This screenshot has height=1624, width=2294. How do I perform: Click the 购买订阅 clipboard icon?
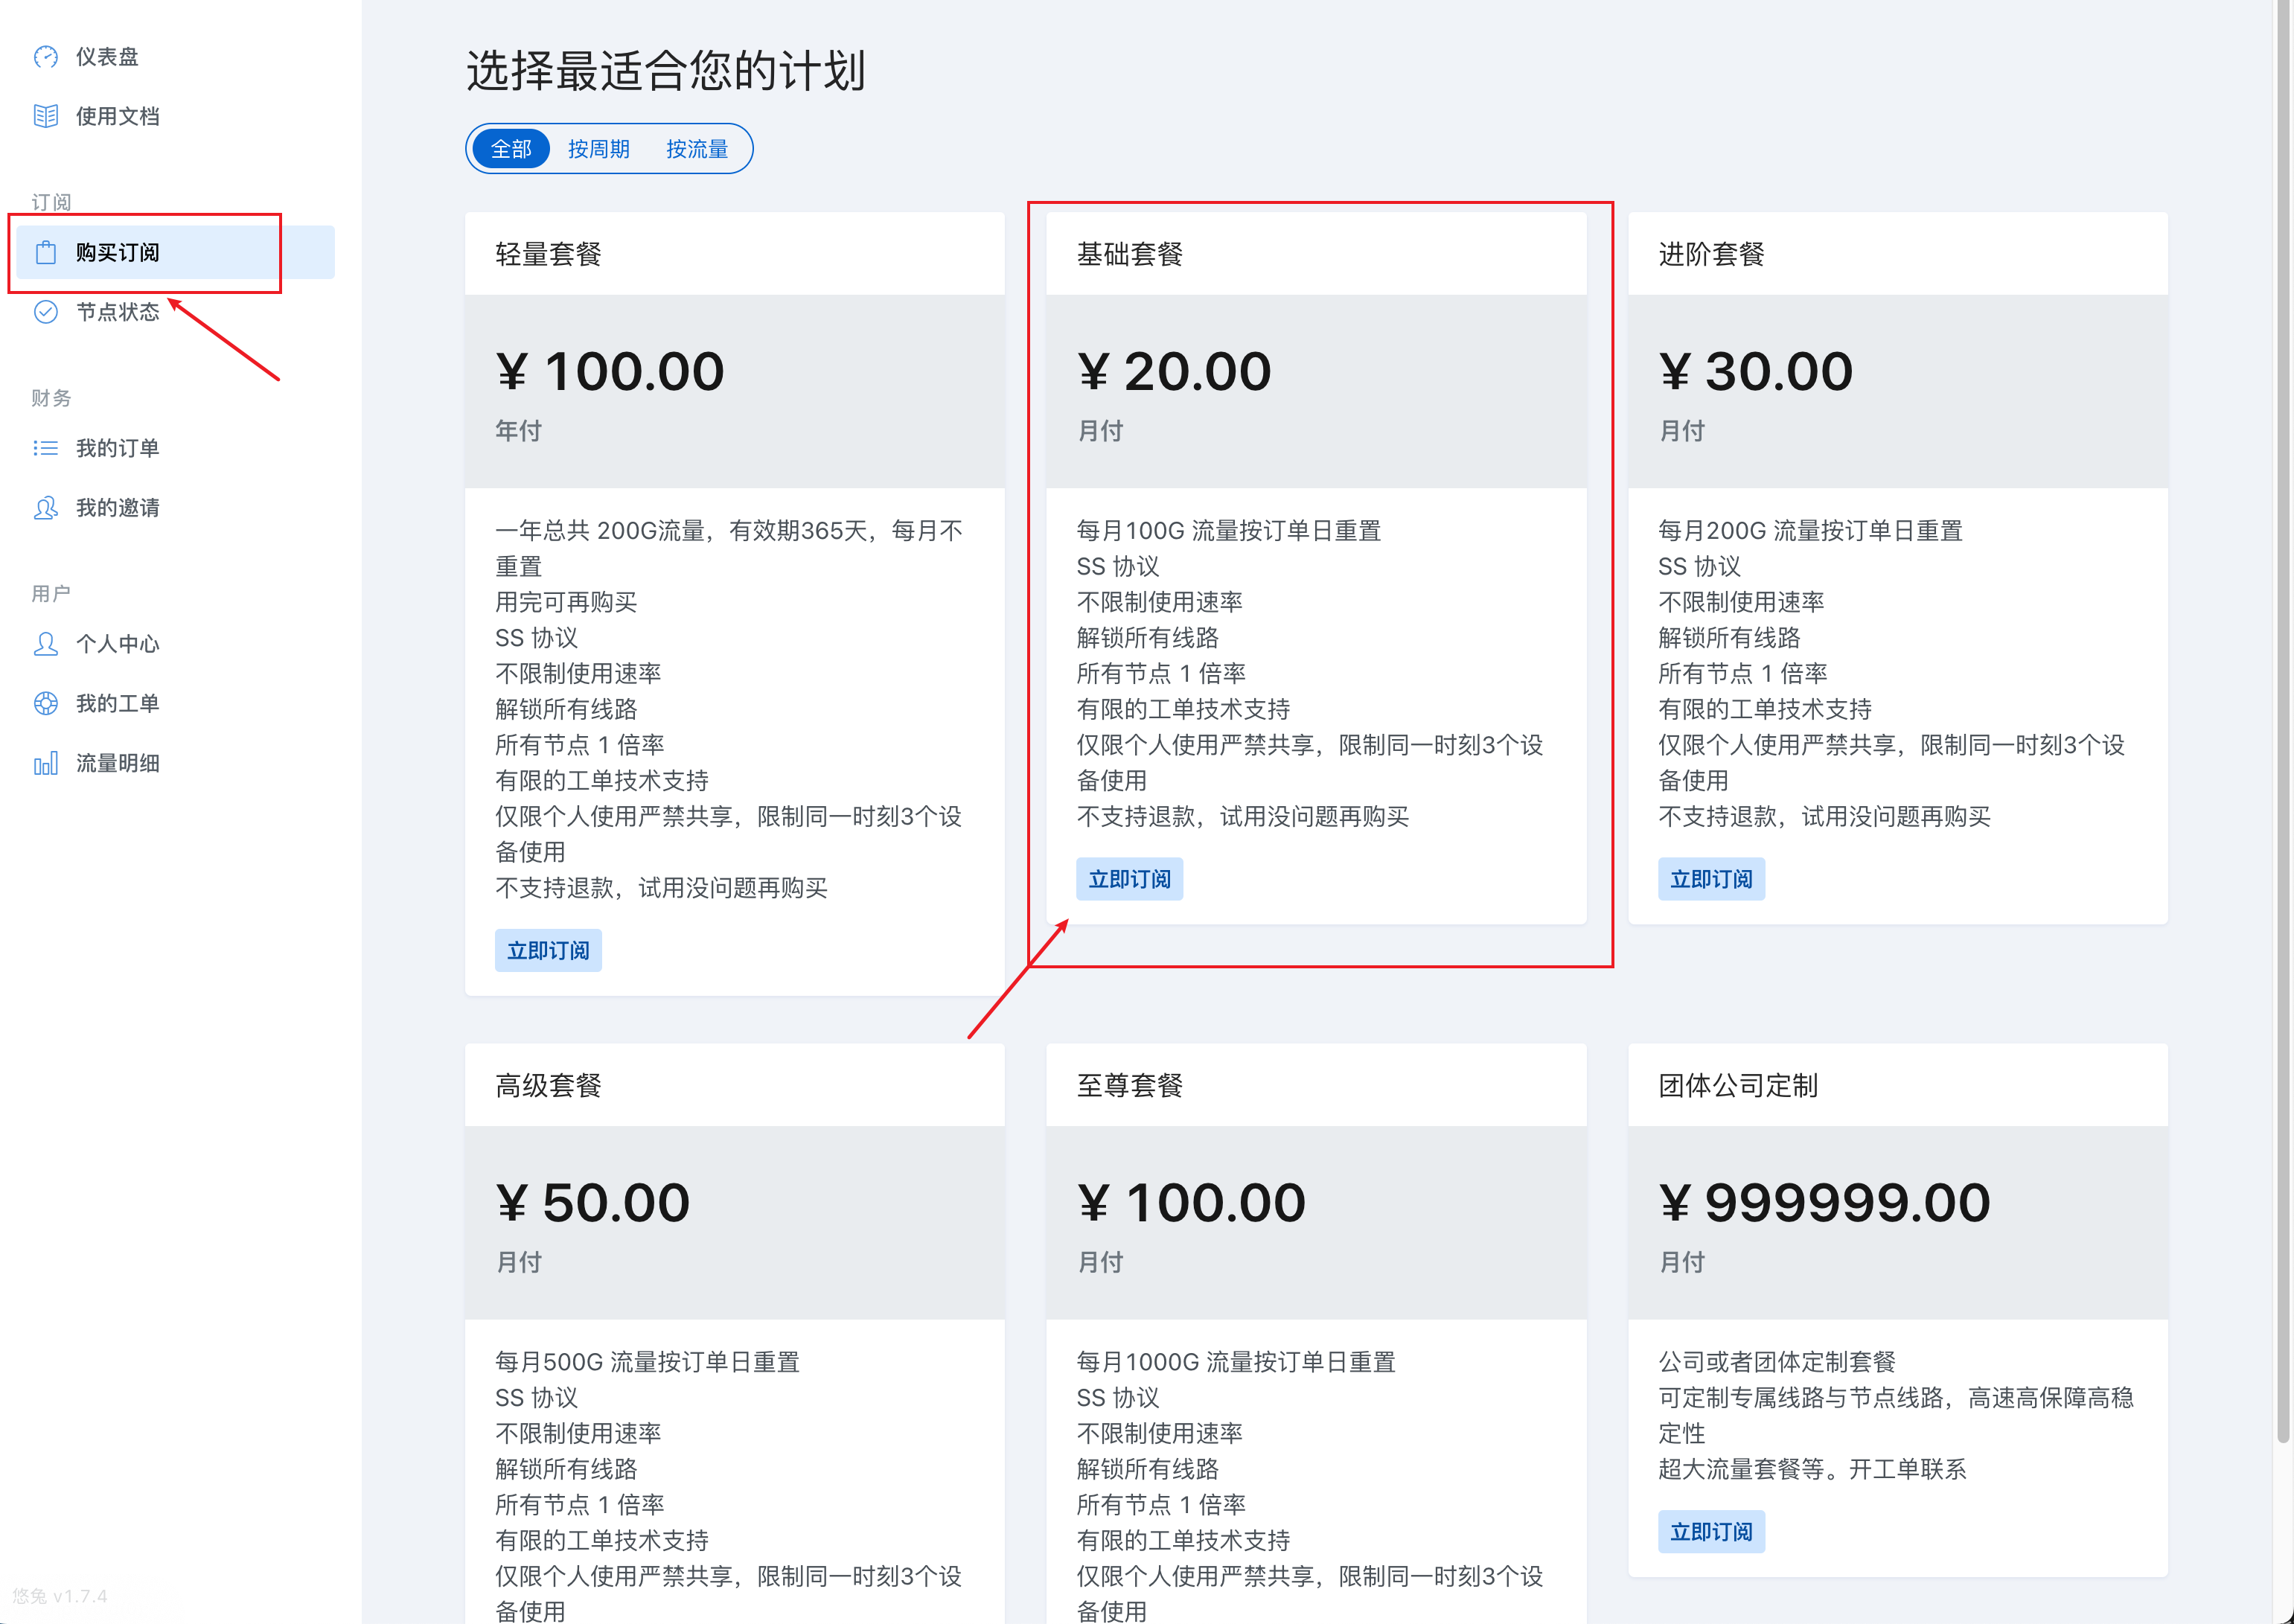46,252
